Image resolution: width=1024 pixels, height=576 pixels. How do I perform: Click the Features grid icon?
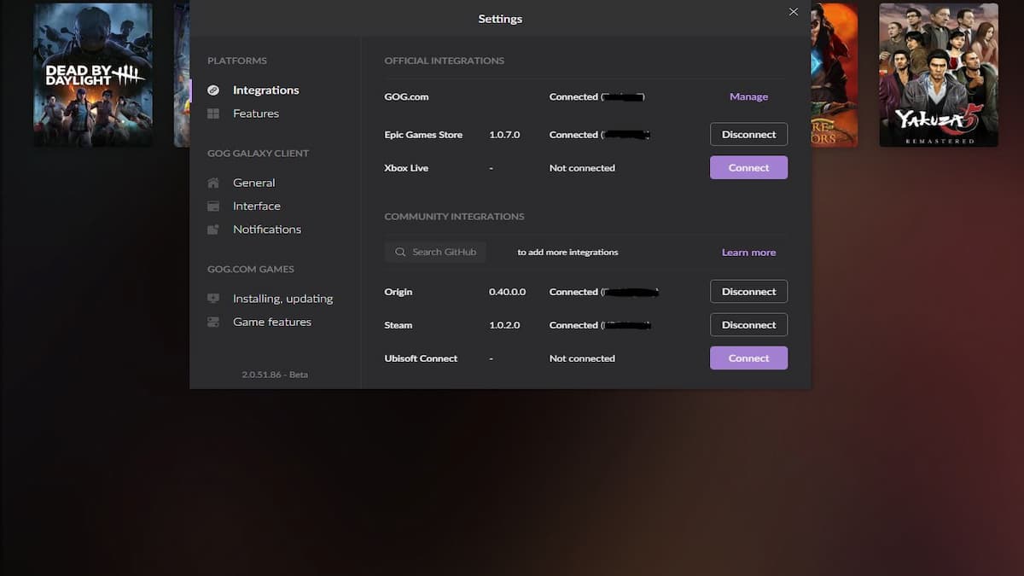coord(213,113)
